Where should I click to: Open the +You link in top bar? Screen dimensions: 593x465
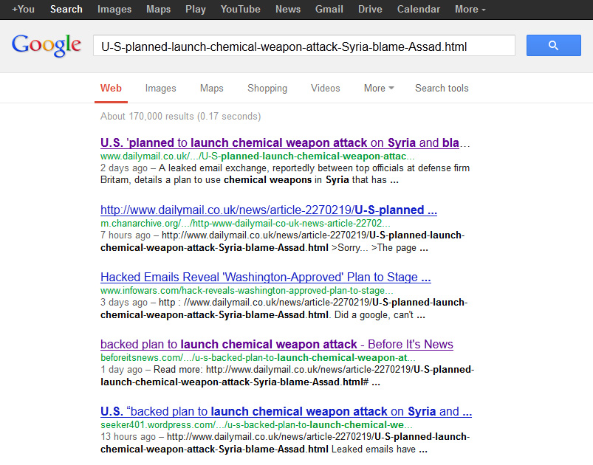[x=23, y=9]
